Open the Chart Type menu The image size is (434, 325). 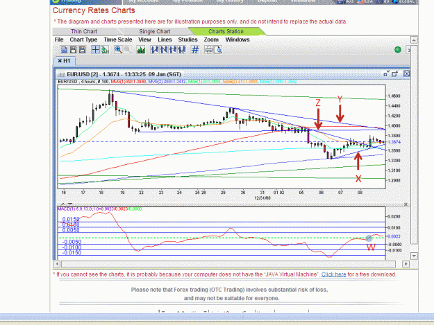(x=83, y=39)
